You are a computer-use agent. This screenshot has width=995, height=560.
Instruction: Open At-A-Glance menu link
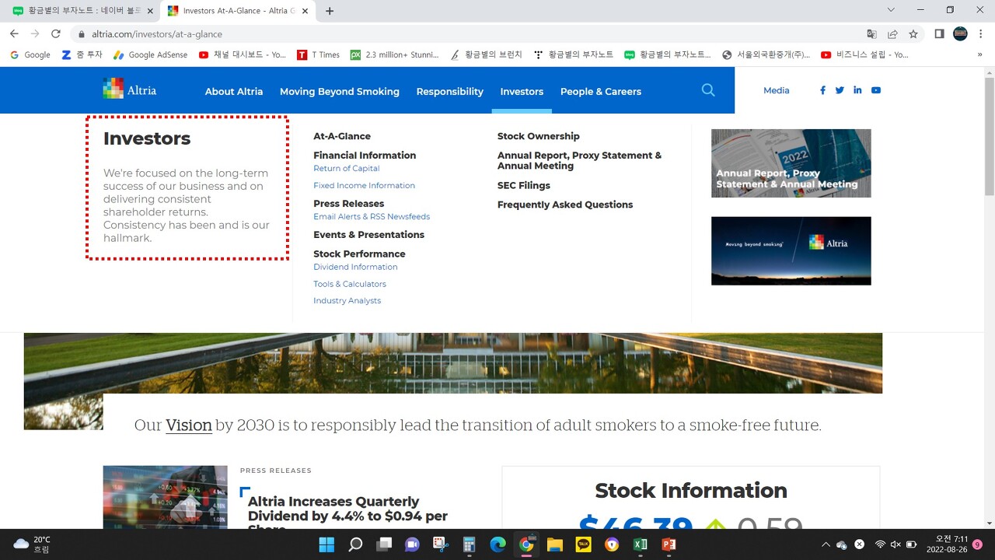coord(342,136)
